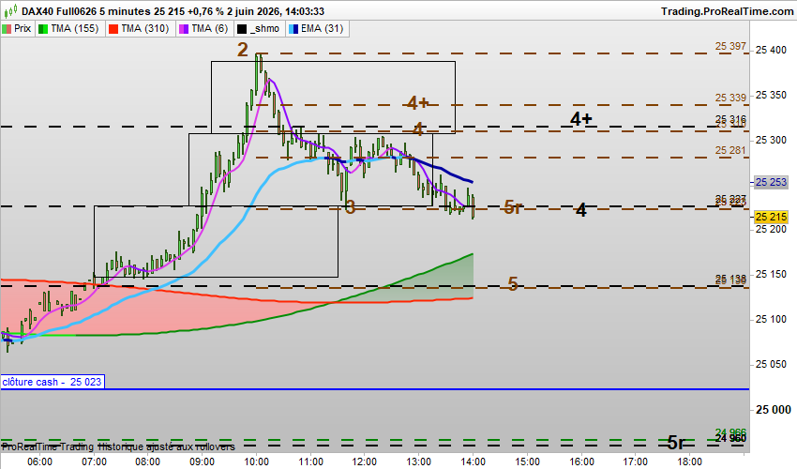Click the 13:00 time axis label
Screen dimensions: 797x469
pyautogui.click(x=419, y=461)
